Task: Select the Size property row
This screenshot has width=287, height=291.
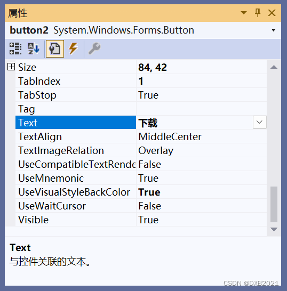Action: point(76,67)
